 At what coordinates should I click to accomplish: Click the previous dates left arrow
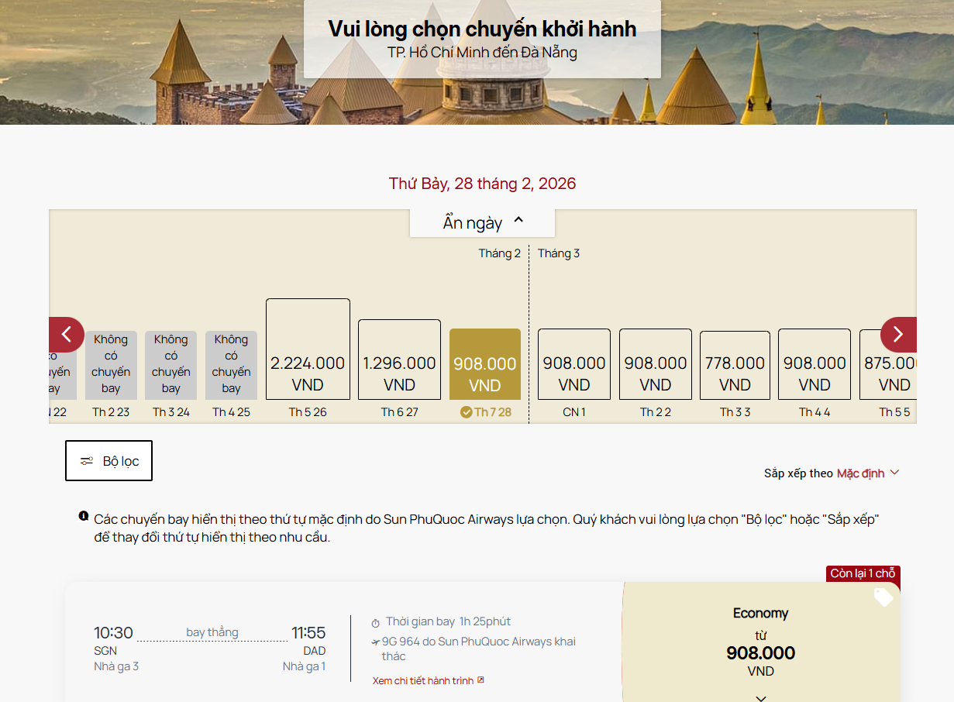coord(67,335)
